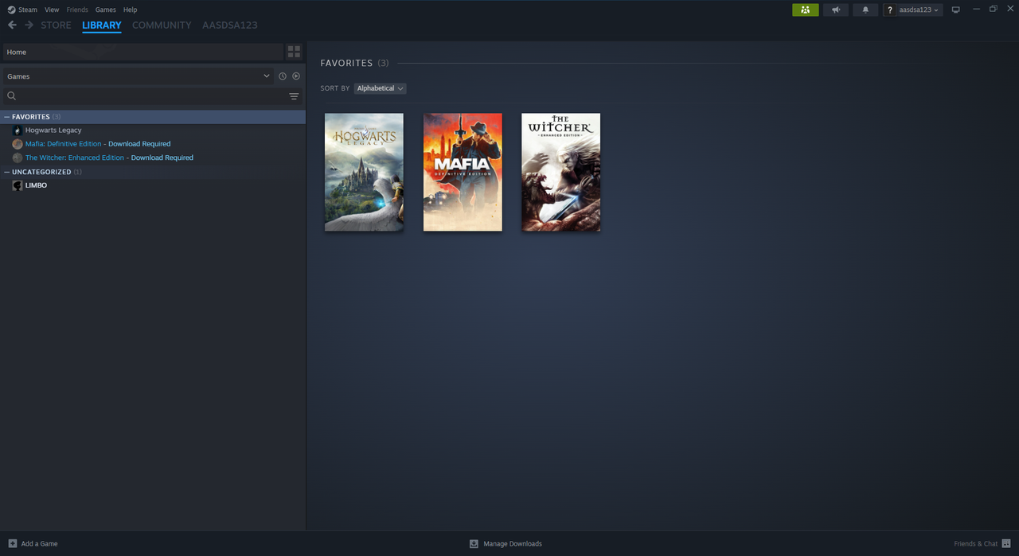The height and width of the screenshot is (556, 1019).
Task: Click the Download Required text for Mafia
Action: [x=139, y=144]
